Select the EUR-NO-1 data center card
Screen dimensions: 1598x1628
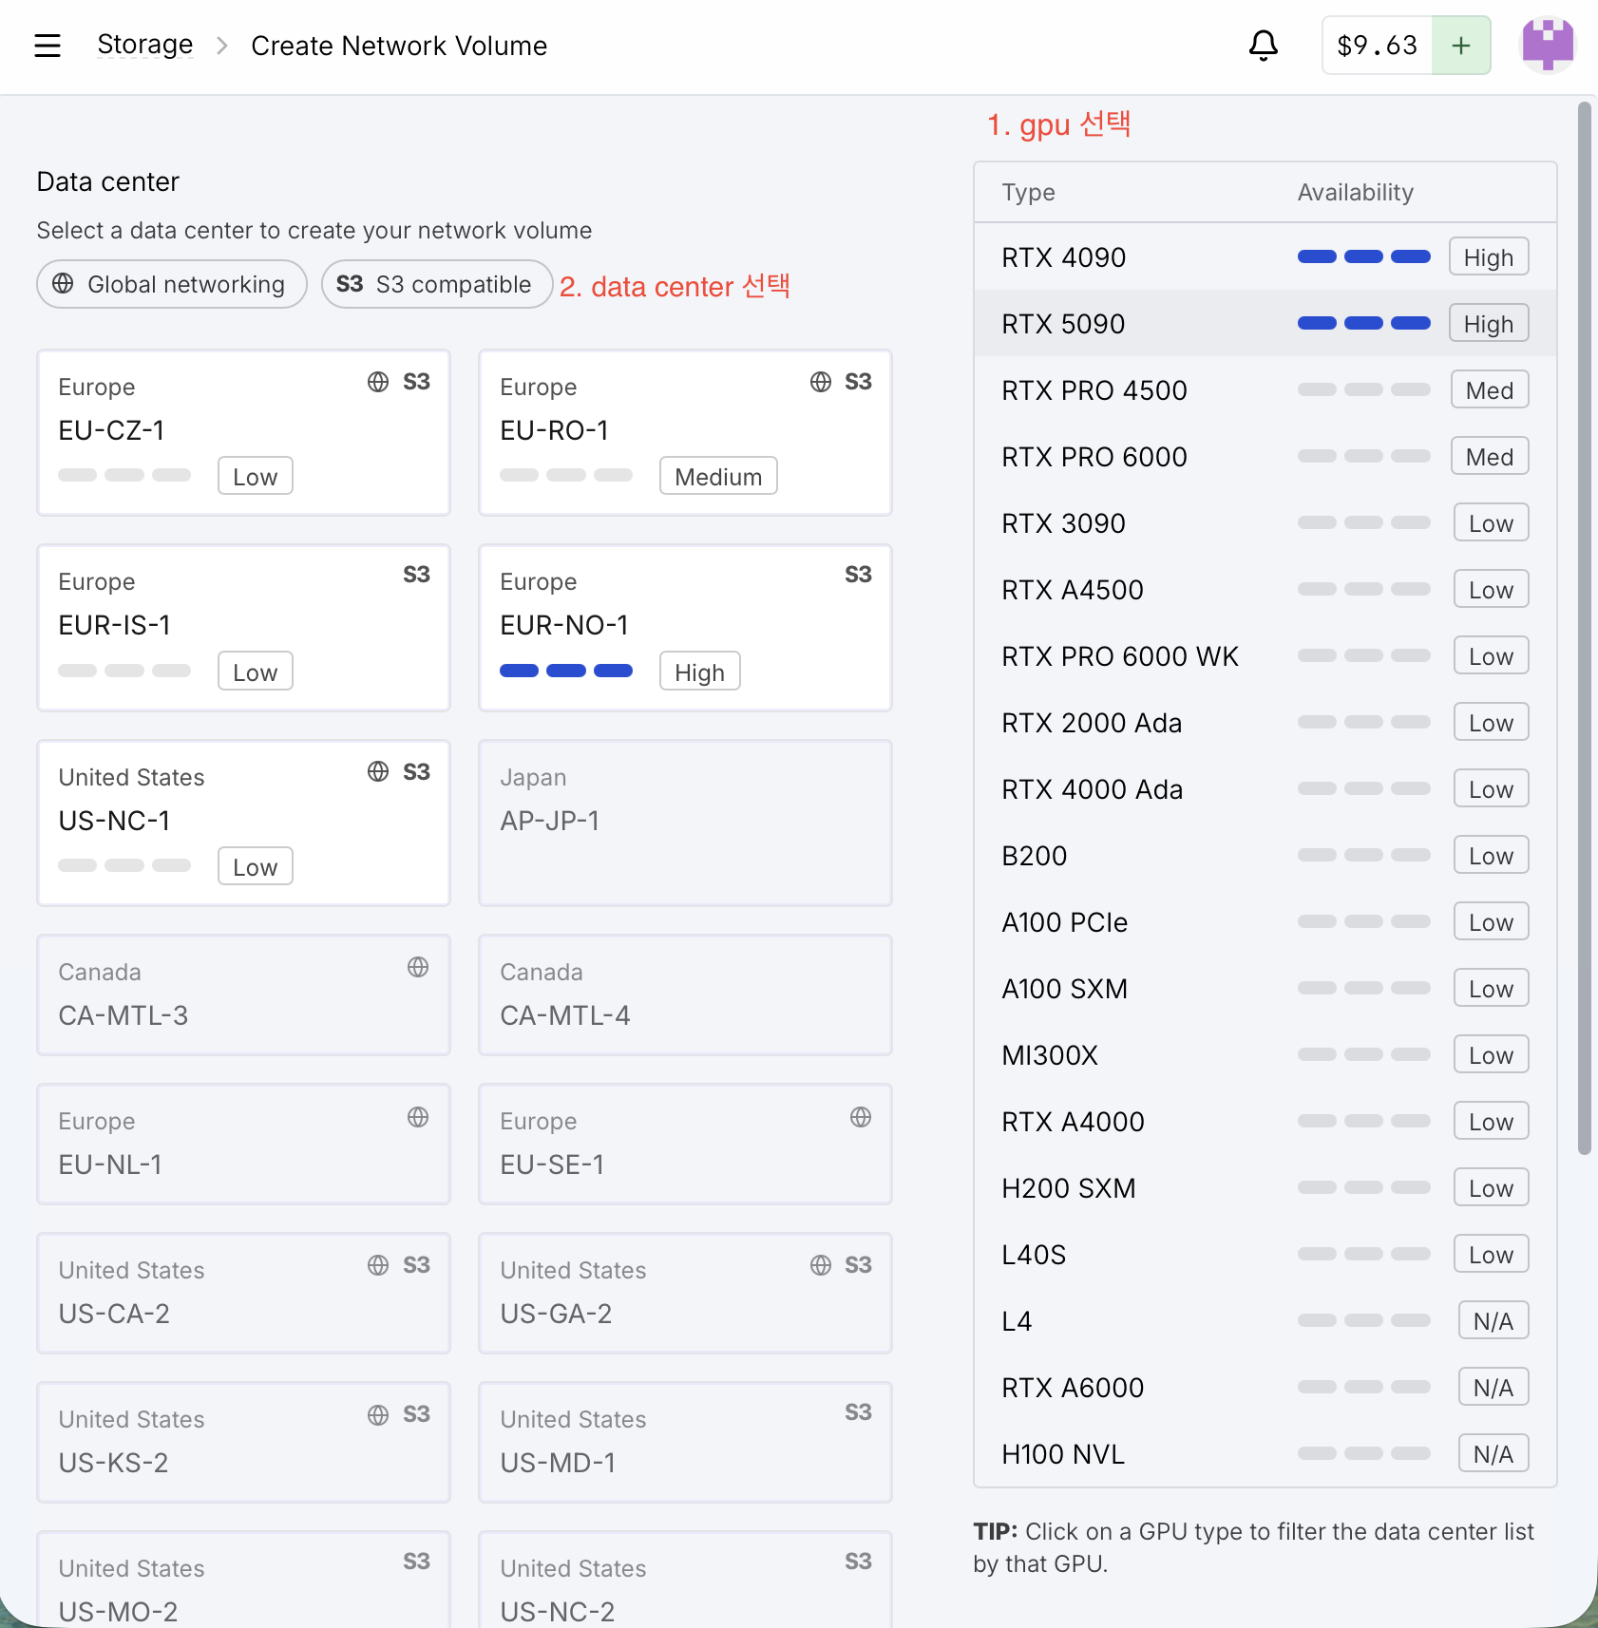pos(685,628)
